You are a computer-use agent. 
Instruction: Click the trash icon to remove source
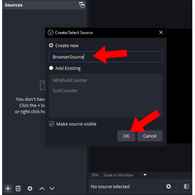[x=18, y=188]
